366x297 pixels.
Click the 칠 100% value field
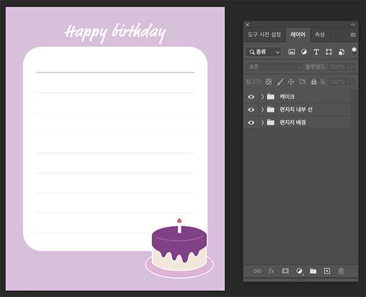tap(338, 82)
